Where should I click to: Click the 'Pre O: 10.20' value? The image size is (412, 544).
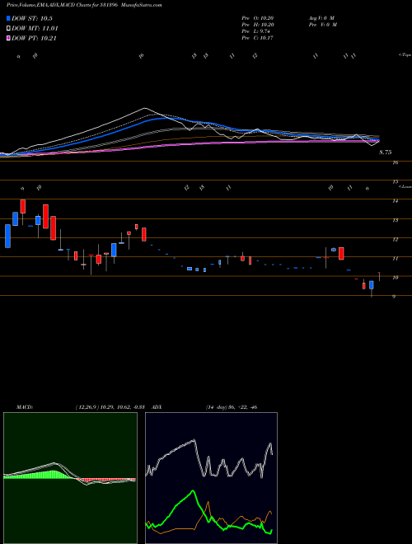(258, 18)
